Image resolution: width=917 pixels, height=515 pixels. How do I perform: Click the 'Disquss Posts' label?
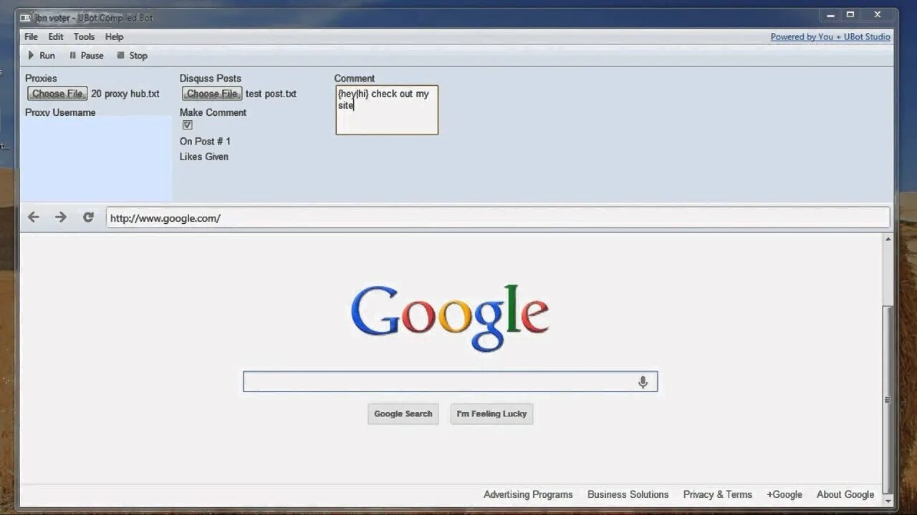211,78
